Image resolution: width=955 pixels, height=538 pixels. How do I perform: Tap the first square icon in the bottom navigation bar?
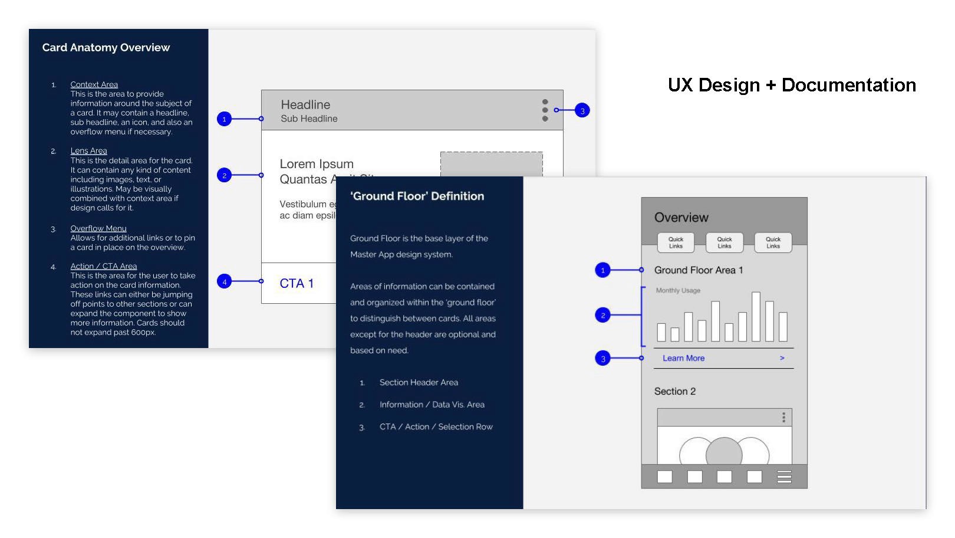tap(664, 477)
